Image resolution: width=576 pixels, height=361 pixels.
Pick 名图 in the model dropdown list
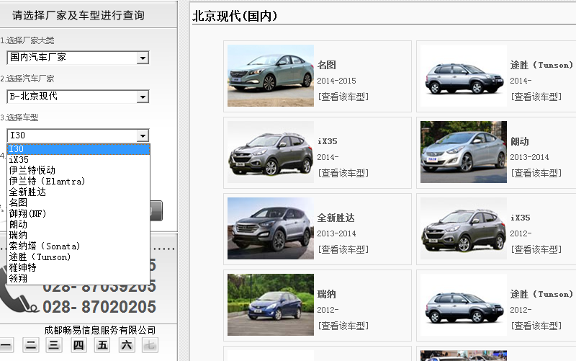78,203
